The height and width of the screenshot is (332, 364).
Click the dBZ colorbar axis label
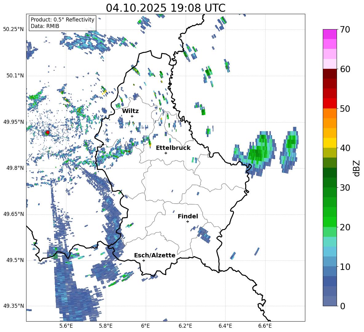point(357,168)
